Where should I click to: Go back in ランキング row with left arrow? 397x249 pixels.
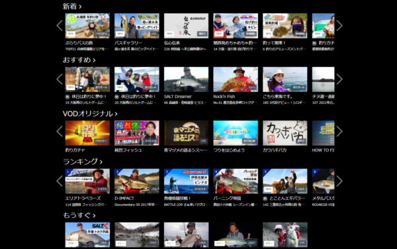[60, 181]
